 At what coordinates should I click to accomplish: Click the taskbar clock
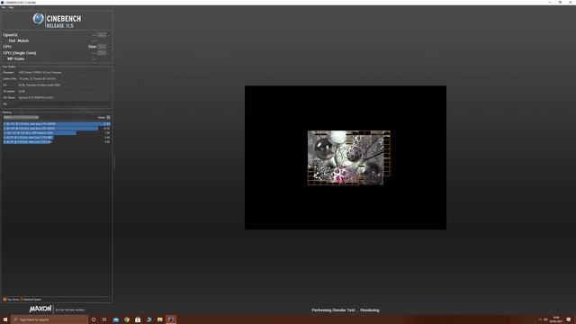(556, 319)
